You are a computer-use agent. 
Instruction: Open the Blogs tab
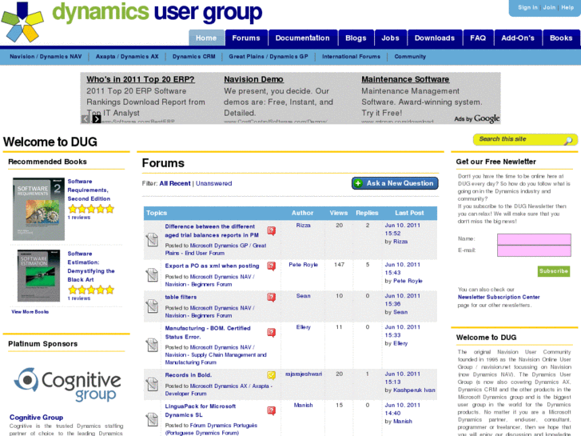[356, 38]
